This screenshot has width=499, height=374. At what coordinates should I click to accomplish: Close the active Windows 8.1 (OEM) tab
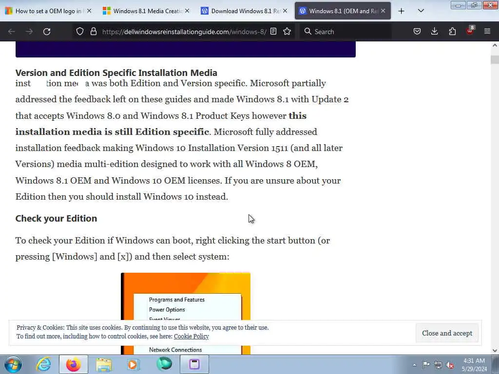pos(383,11)
